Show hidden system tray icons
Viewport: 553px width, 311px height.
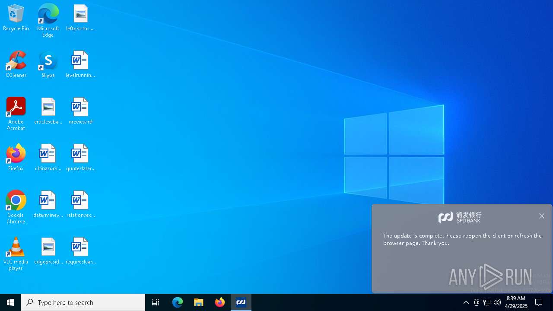pos(466,302)
